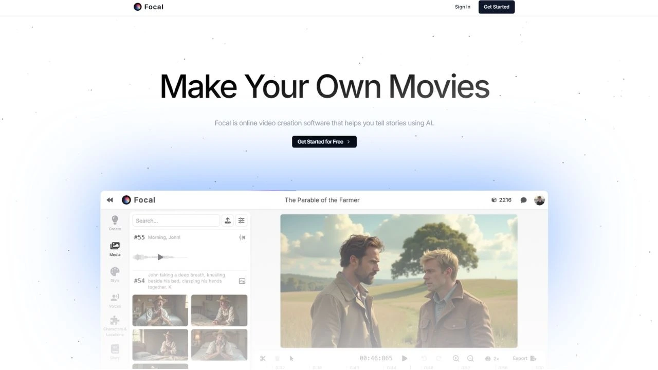Click the Sign In link
The image size is (658, 370).
(x=462, y=7)
